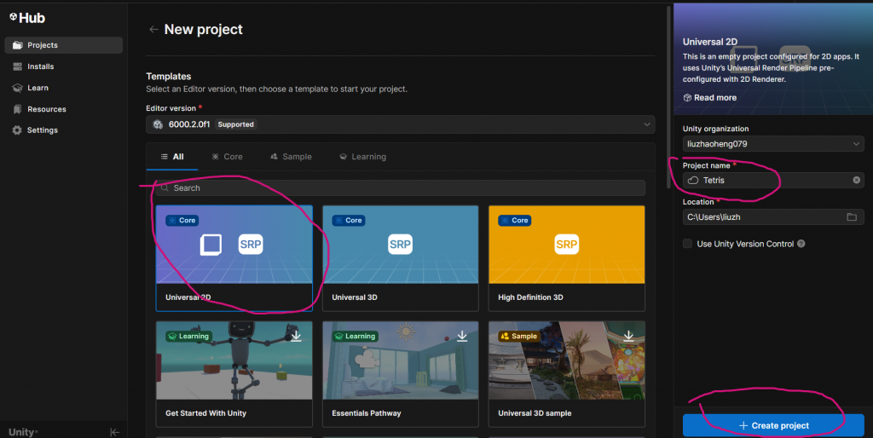The width and height of the screenshot is (873, 438).
Task: Click the Core badge on Universal 2D
Action: point(182,221)
